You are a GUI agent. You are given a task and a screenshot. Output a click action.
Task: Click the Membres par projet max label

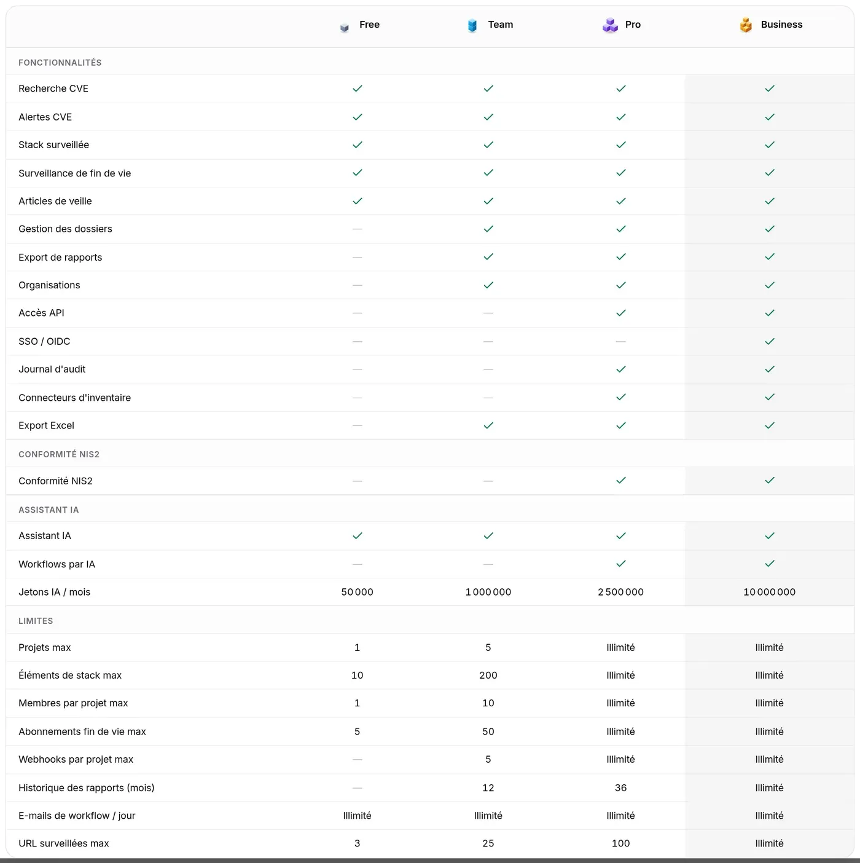tap(73, 703)
